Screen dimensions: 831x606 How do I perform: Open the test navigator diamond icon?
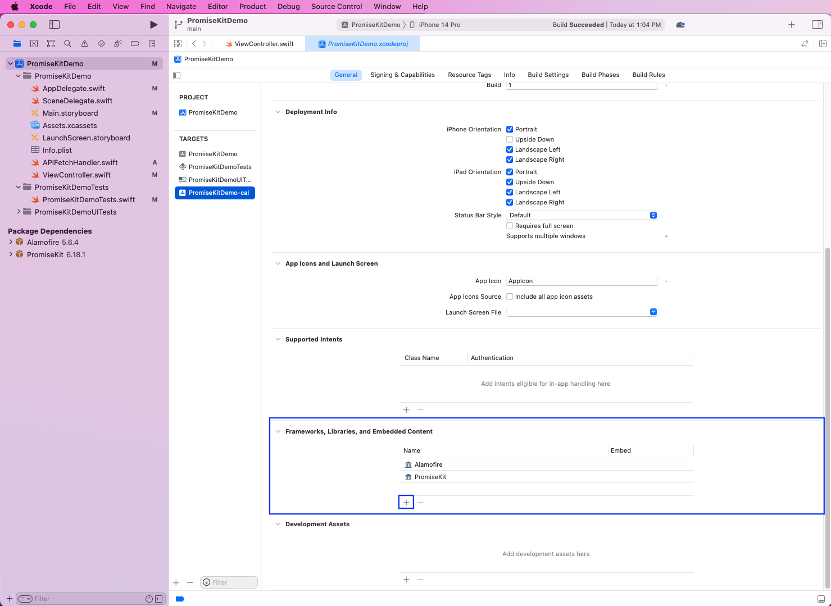(x=101, y=43)
